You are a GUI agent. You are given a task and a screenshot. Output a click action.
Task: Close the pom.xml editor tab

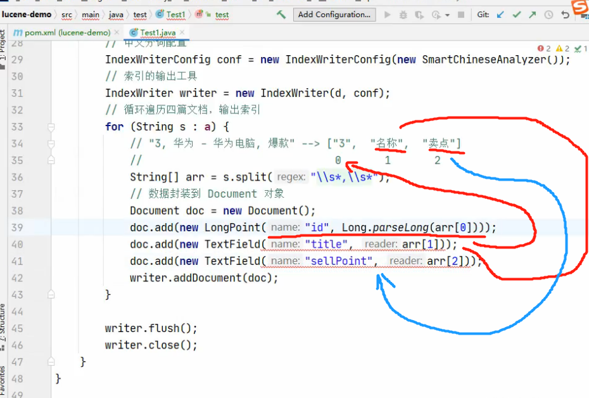[x=117, y=33]
